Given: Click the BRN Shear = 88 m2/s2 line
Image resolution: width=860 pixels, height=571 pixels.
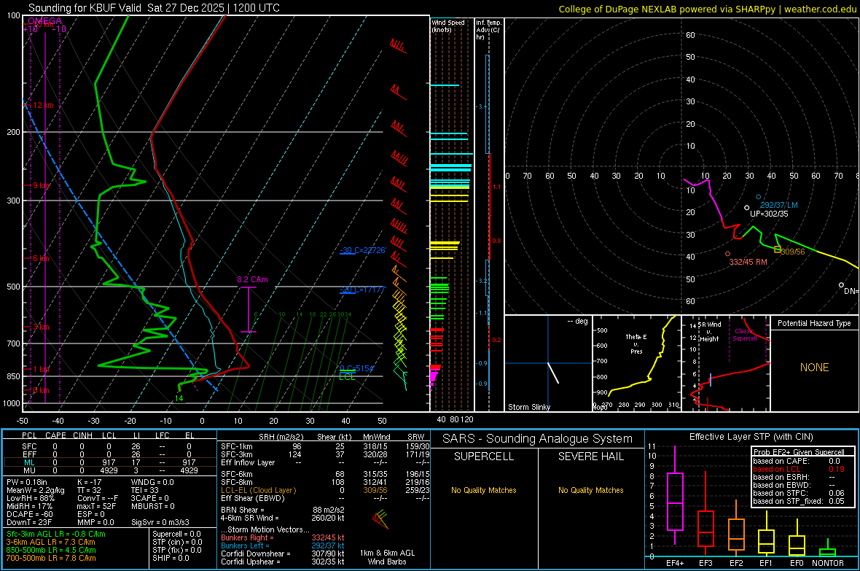Looking at the screenshot, I should point(283,510).
